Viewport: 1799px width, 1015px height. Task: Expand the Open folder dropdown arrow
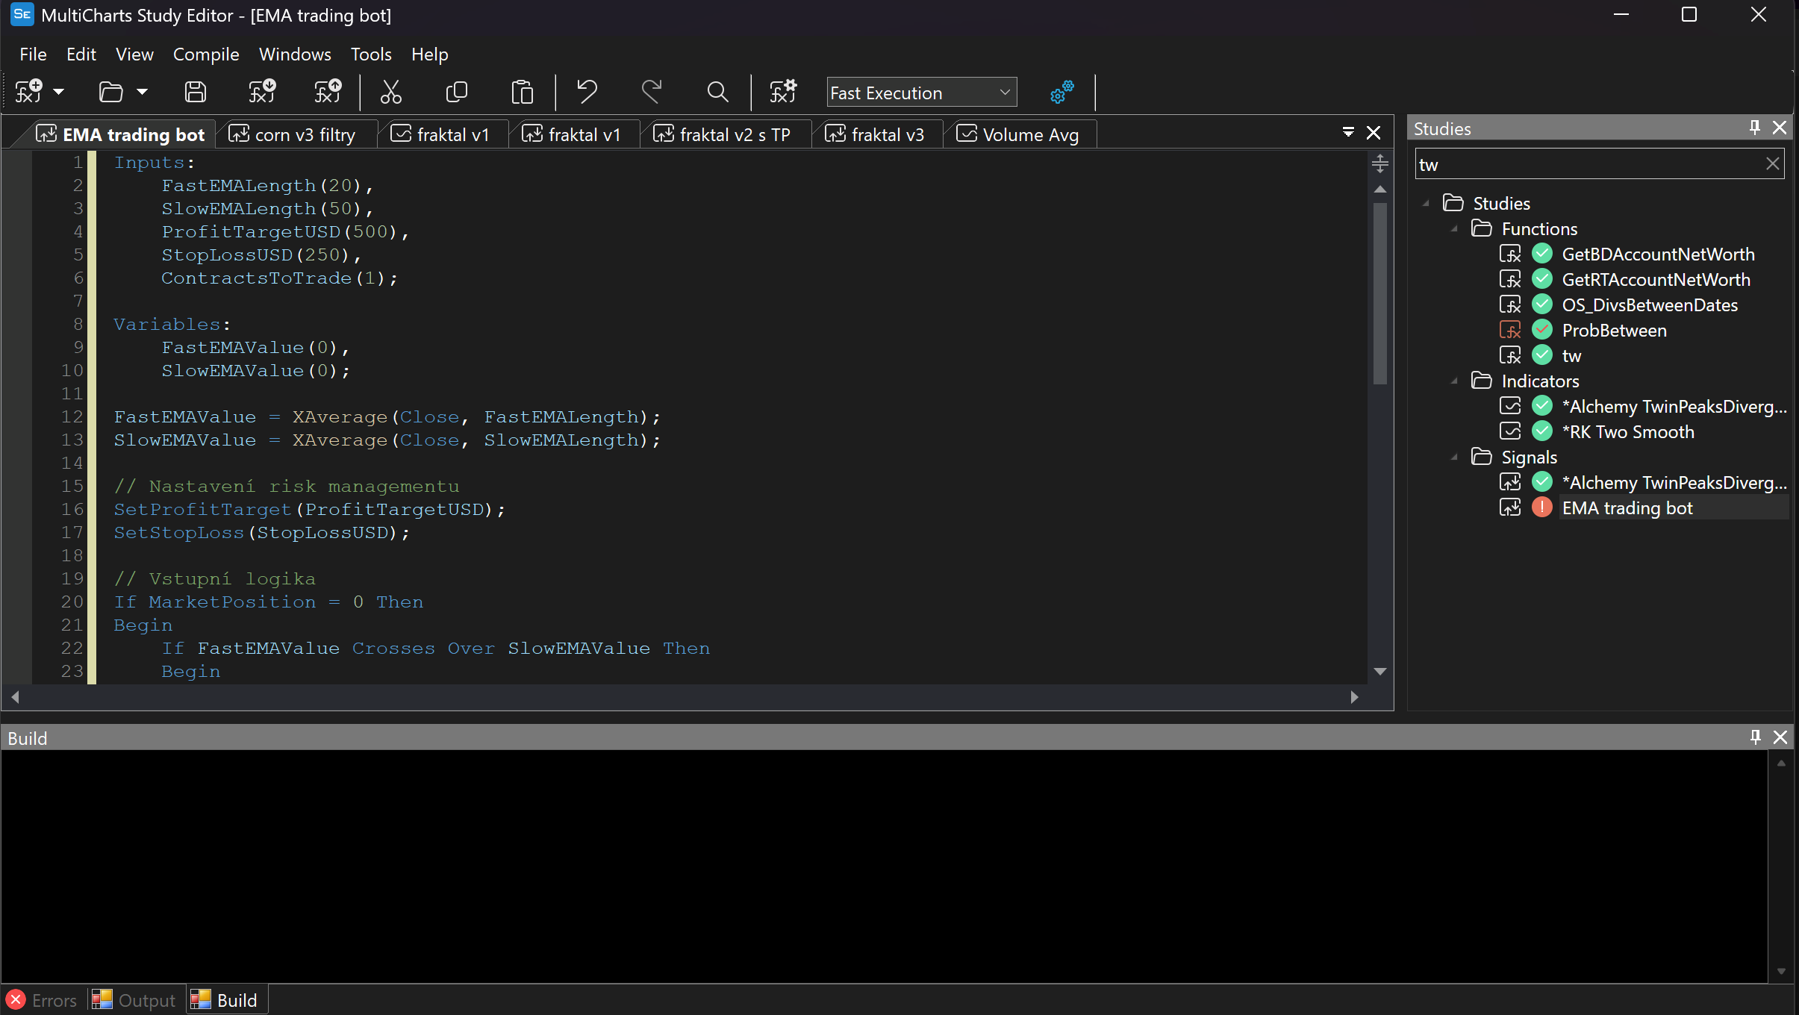tap(142, 92)
